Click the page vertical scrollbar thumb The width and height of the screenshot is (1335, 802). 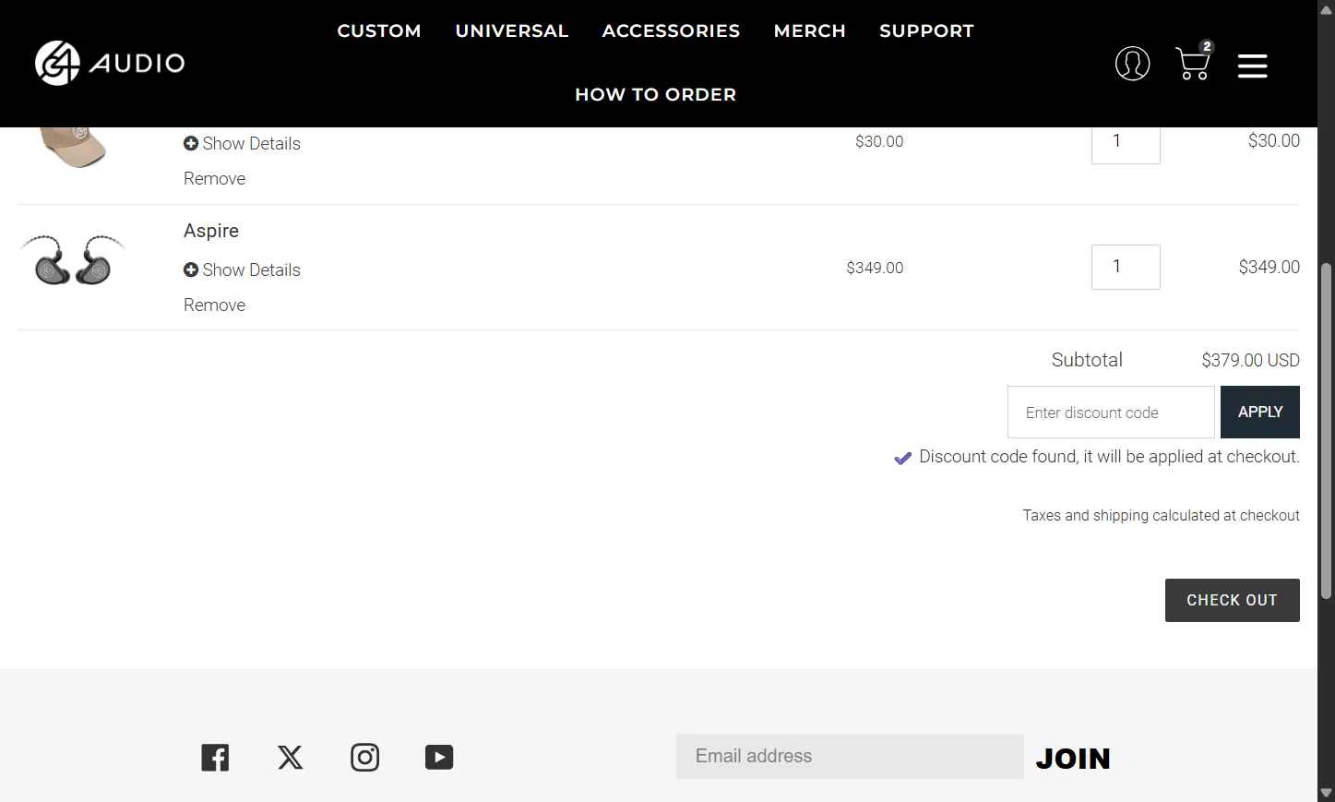click(1326, 431)
